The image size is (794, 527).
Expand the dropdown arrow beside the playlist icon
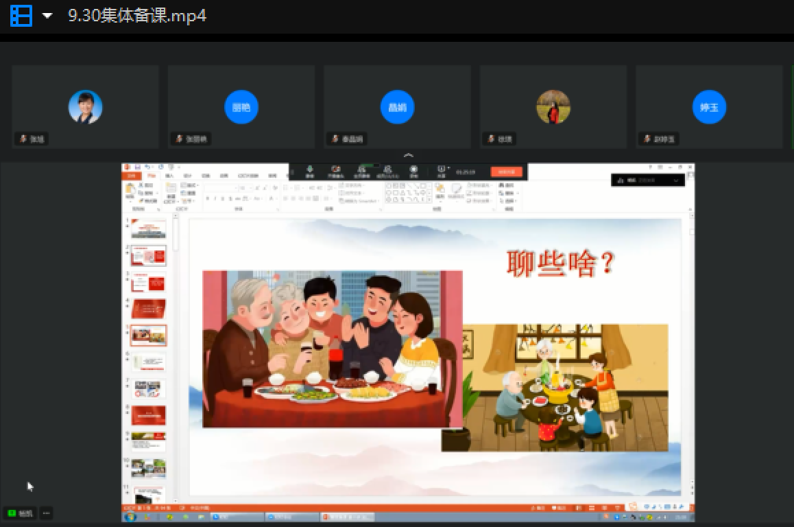pyautogui.click(x=47, y=16)
